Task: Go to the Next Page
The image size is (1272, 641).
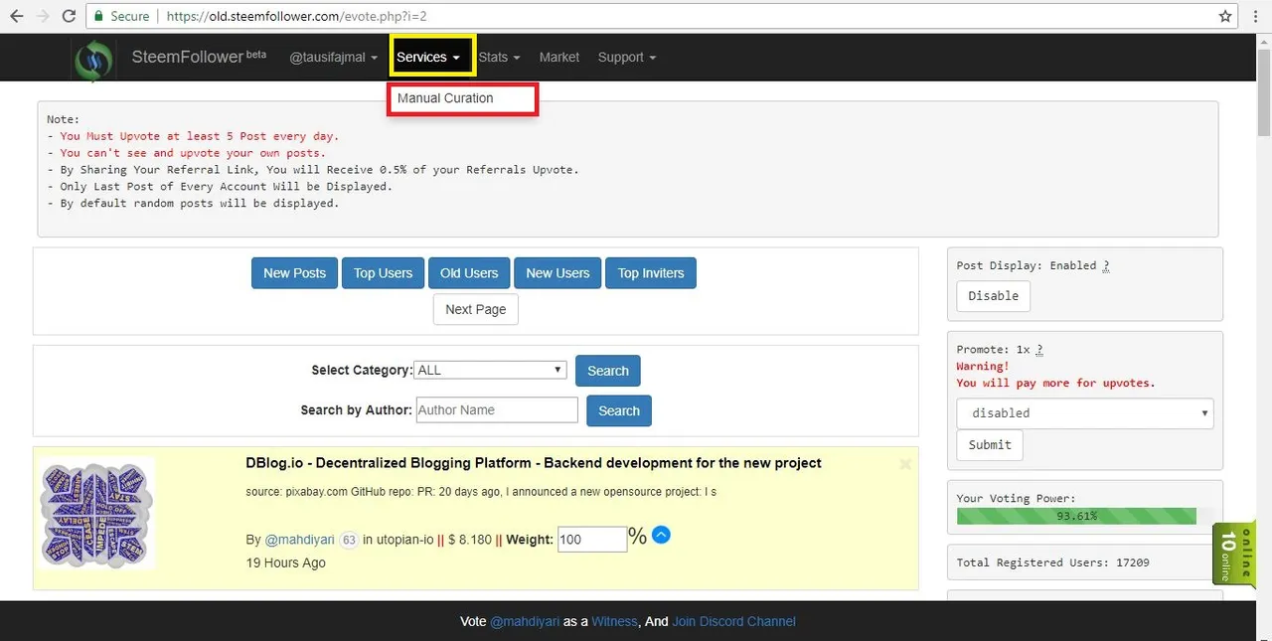Action: click(476, 309)
